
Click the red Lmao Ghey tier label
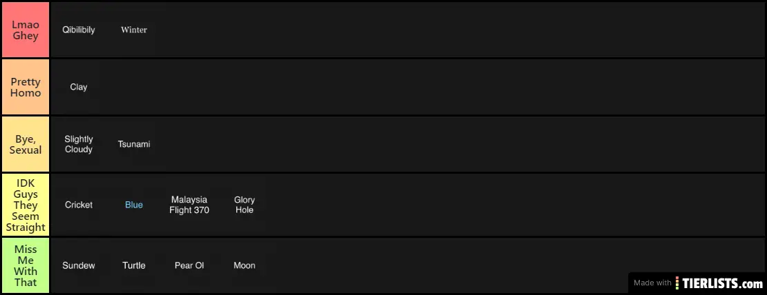pos(26,30)
